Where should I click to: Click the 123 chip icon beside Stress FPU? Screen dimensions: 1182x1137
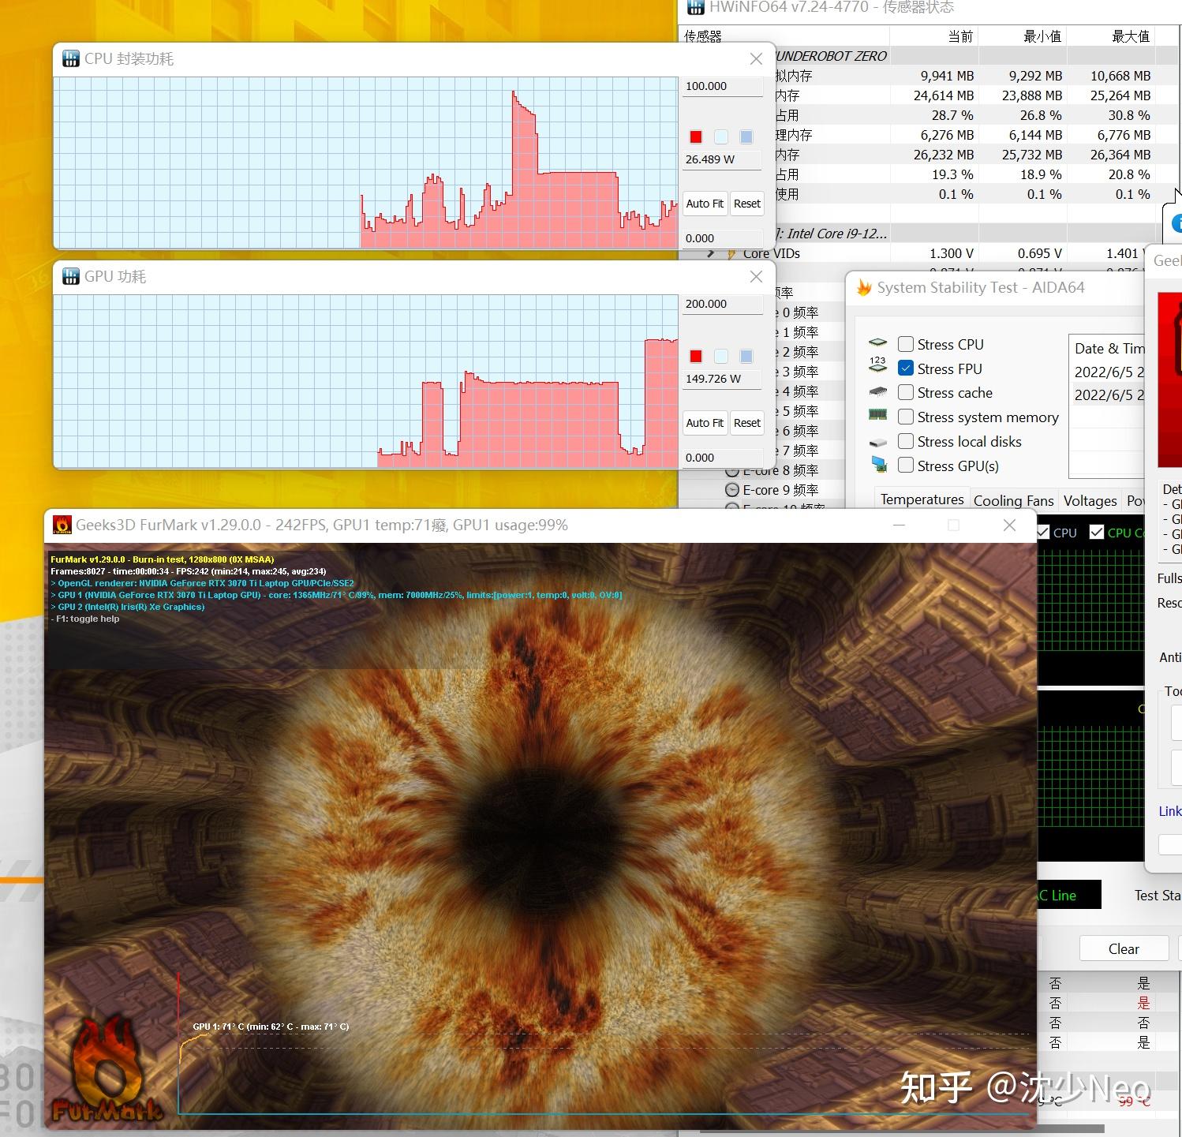coord(878,365)
